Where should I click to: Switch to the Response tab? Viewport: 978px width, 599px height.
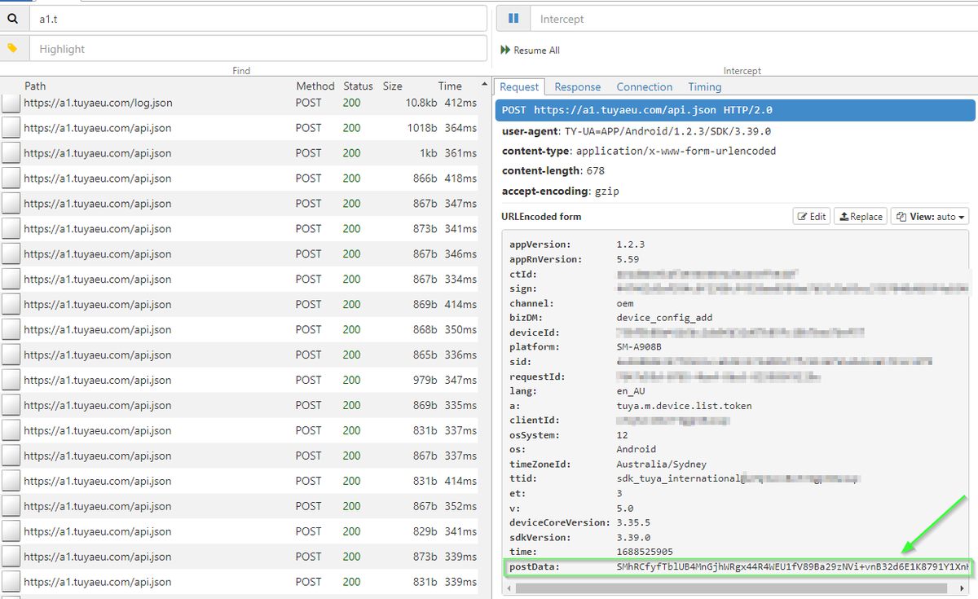point(578,87)
